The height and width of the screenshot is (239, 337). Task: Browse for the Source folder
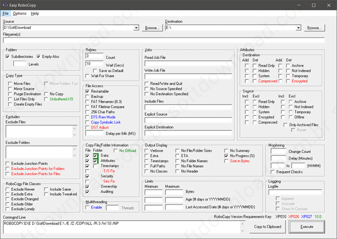tap(152, 28)
